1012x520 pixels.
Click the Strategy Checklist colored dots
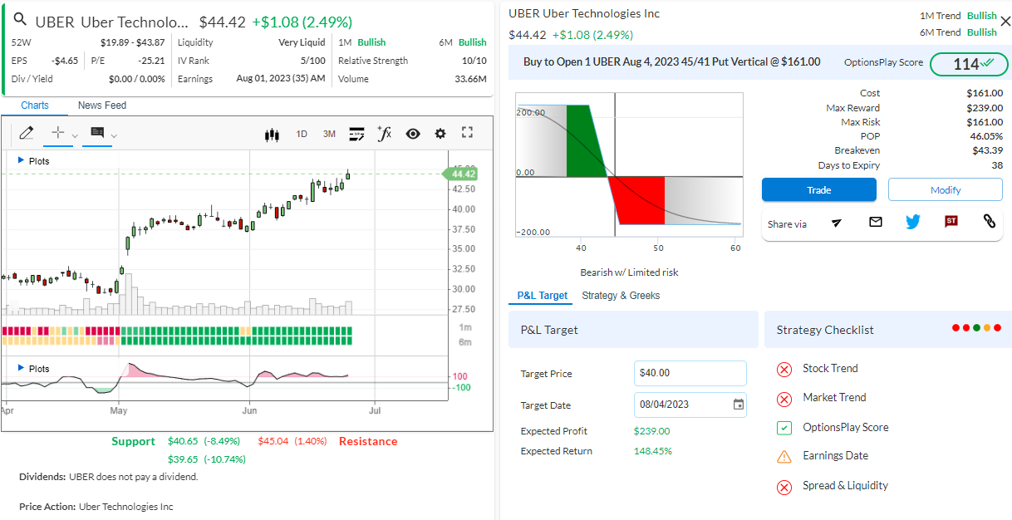pos(977,328)
